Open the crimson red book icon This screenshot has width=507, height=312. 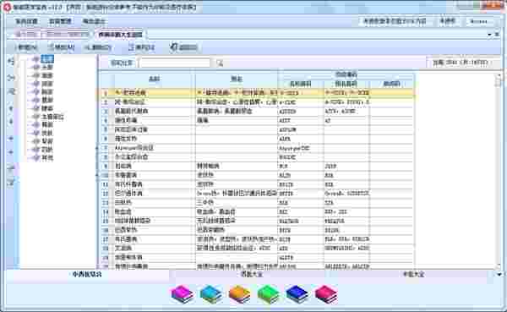pos(326,294)
